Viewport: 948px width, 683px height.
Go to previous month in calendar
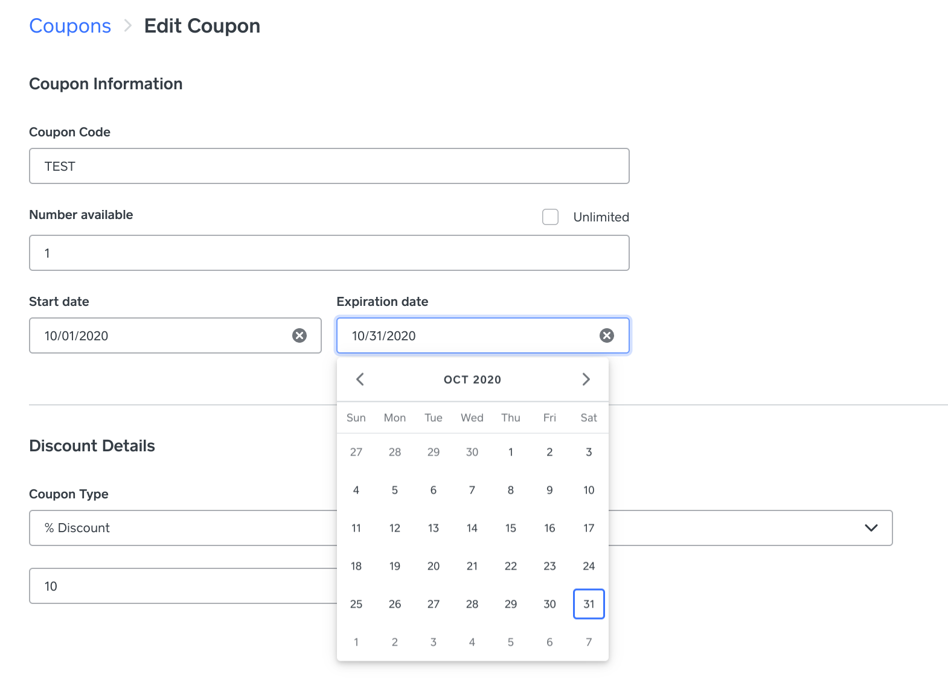[360, 379]
